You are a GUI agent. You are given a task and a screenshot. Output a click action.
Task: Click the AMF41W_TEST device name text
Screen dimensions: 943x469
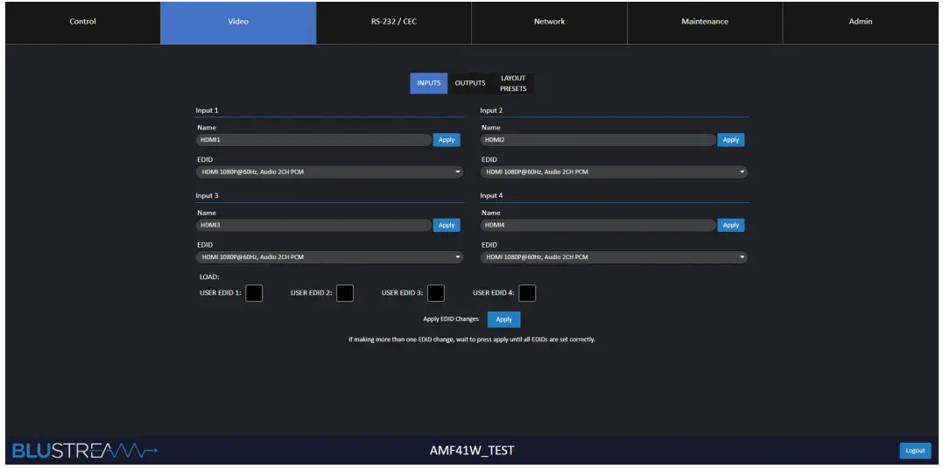pyautogui.click(x=471, y=451)
